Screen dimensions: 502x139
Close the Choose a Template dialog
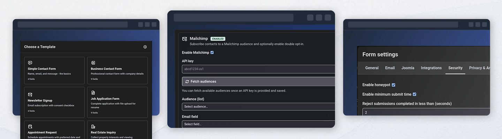tap(145, 47)
